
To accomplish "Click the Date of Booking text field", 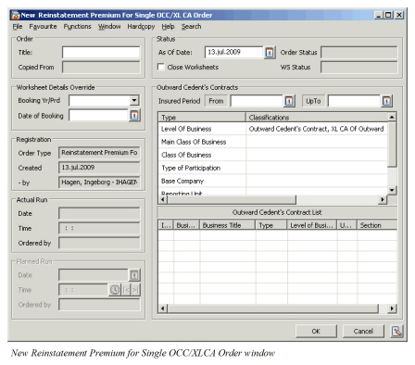I will (98, 116).
